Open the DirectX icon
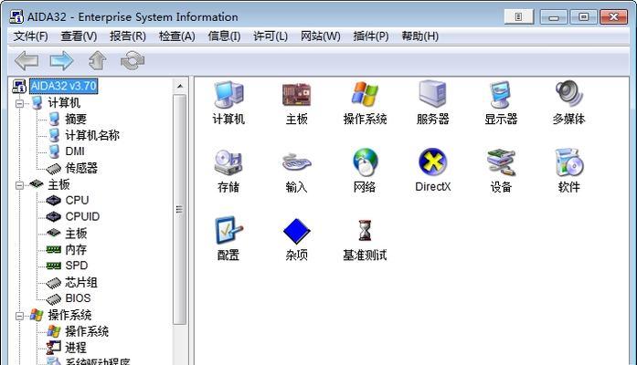Viewport: 637px width, 365px height. tap(432, 171)
